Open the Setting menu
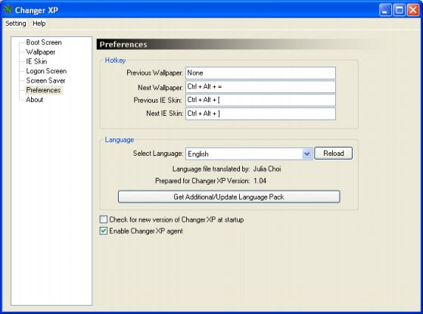This screenshot has width=423, height=314. point(16,23)
